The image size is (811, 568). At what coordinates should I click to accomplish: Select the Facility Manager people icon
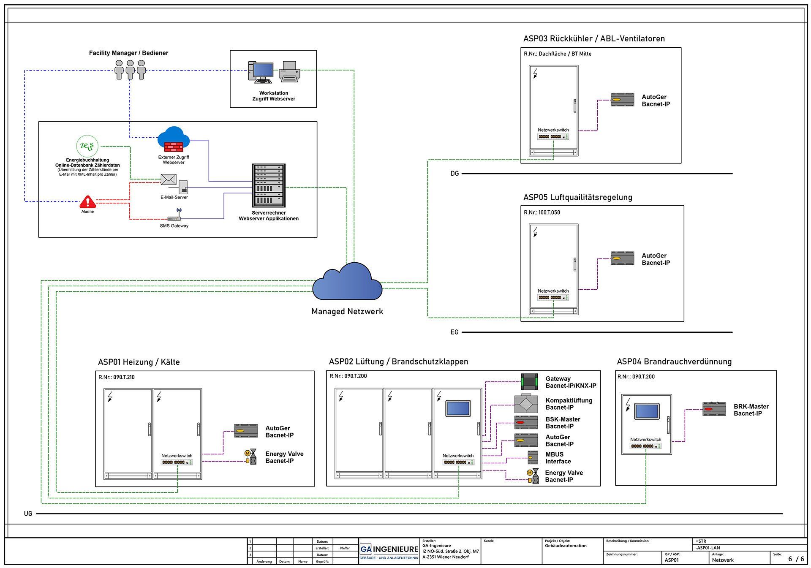pos(130,70)
